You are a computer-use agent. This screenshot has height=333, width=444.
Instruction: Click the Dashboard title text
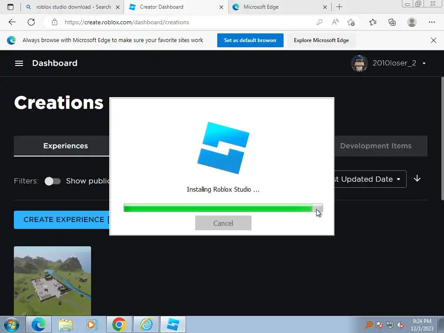(55, 63)
